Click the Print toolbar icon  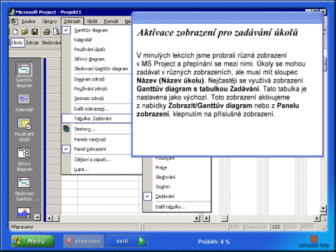(47, 31)
